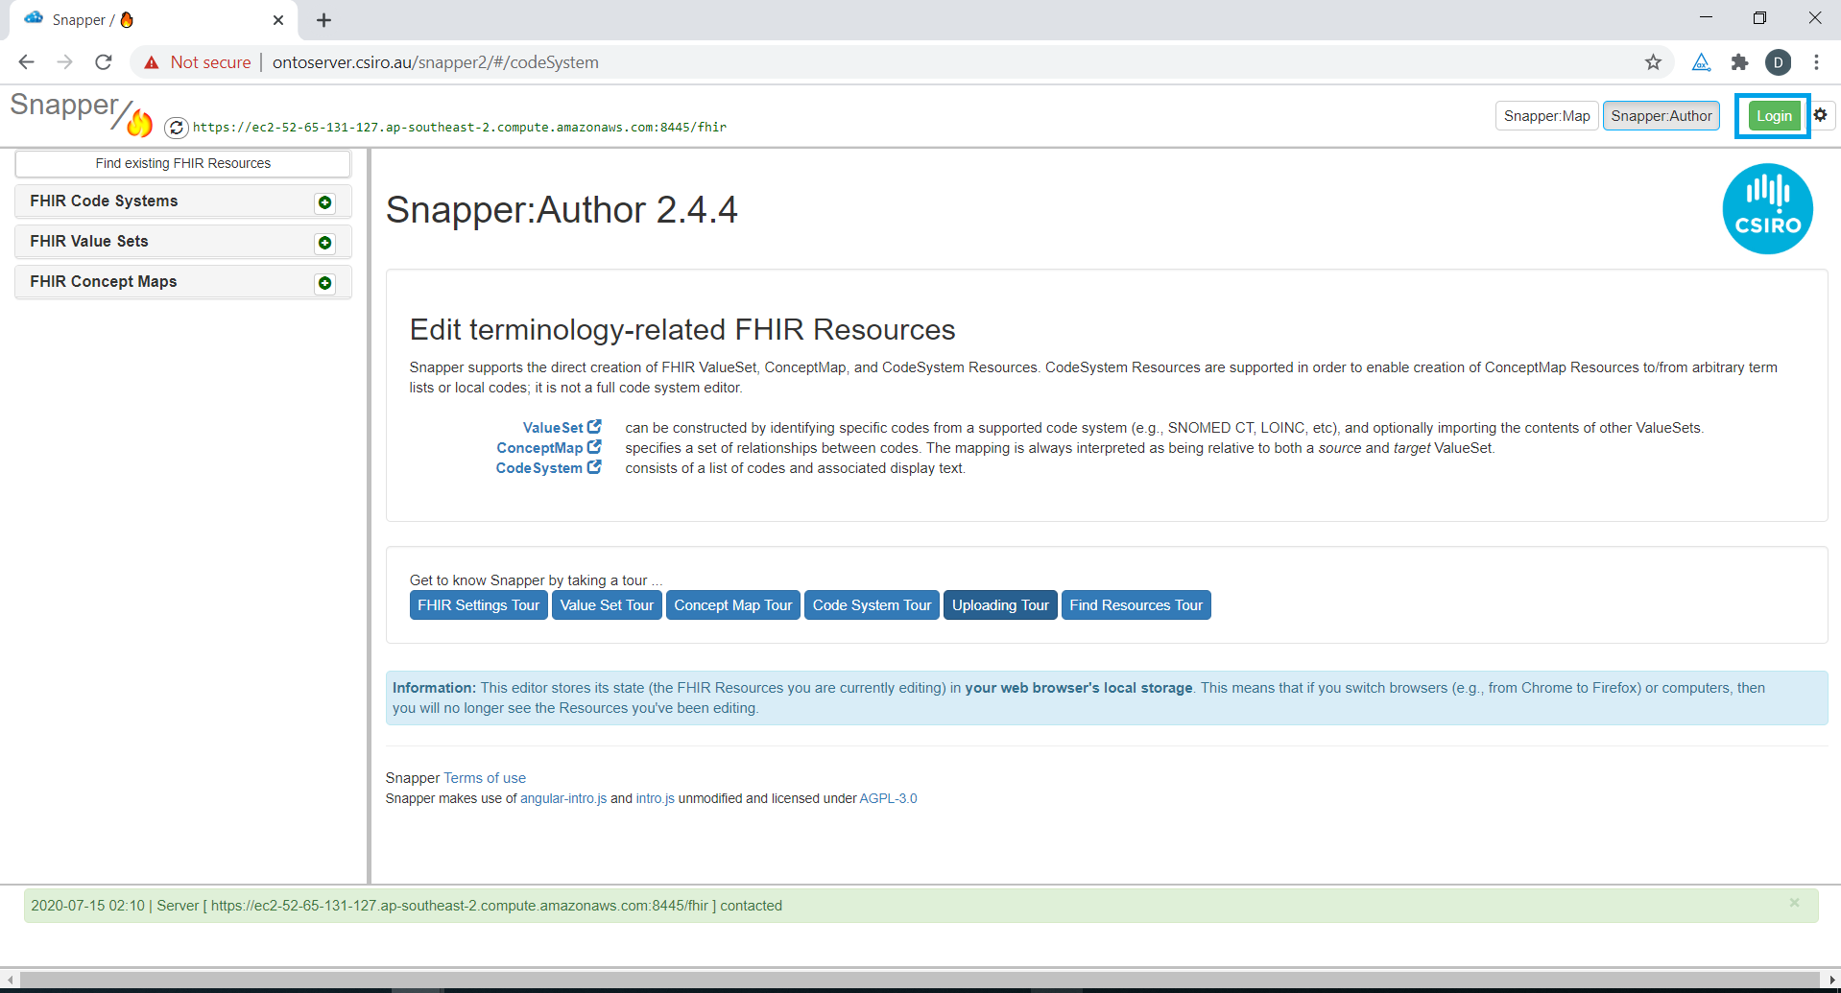The width and height of the screenshot is (1841, 993).
Task: Open a new browser tab
Action: pos(323,20)
